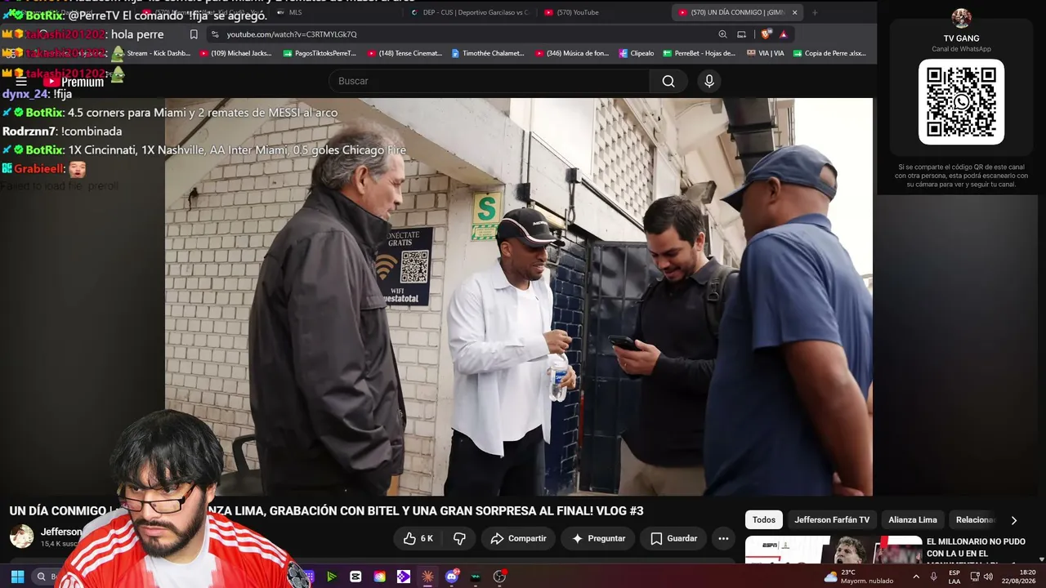Like the video with thumbs up
Image resolution: width=1046 pixels, height=588 pixels.
pyautogui.click(x=417, y=538)
